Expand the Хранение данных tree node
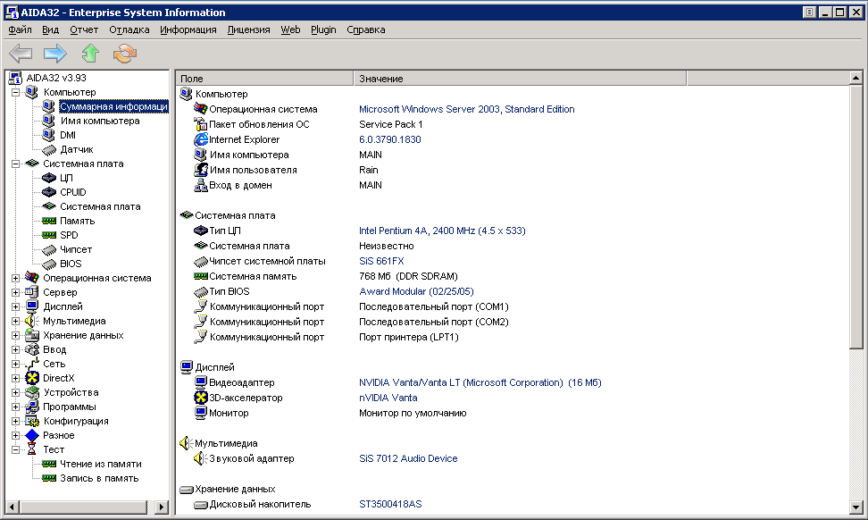868x520 pixels. [x=15, y=335]
